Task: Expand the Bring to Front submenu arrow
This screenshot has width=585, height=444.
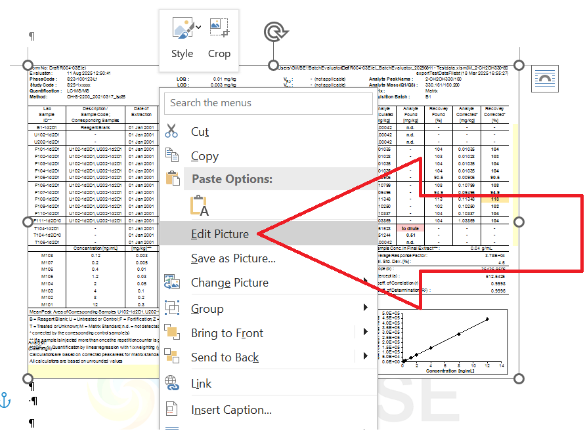Action: [365, 333]
